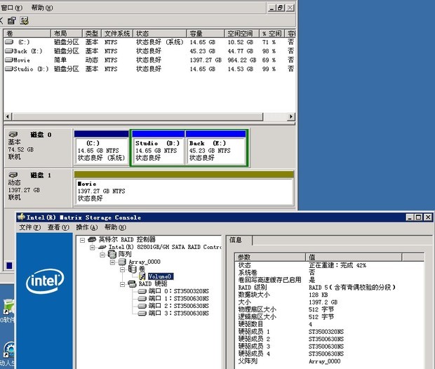The width and height of the screenshot is (435, 369).
Task: Open the 帮助(H) menu in Disk Management
Action: (42, 7)
